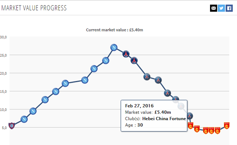237x145 pixels.
Task: Select the Napoli marker just below 10
Action: pos(33,111)
